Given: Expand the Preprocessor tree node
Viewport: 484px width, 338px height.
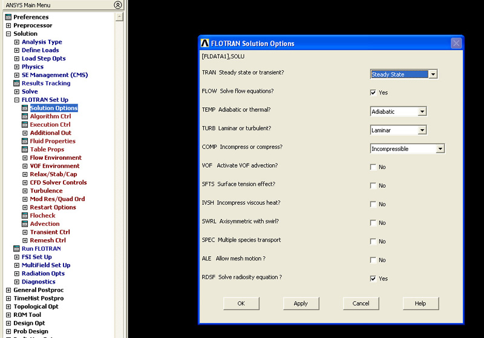Looking at the screenshot, I should pyautogui.click(x=8, y=25).
